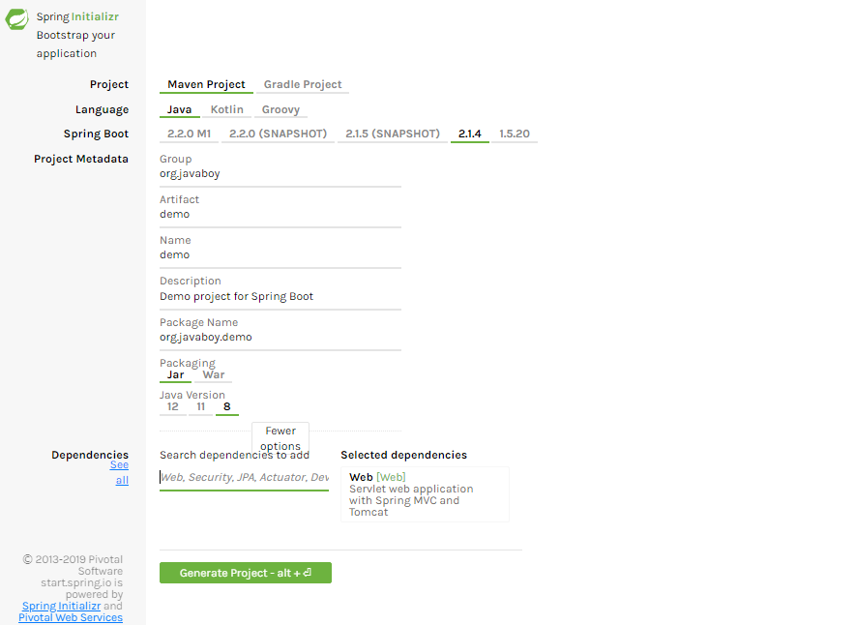Select War packaging

tap(214, 375)
